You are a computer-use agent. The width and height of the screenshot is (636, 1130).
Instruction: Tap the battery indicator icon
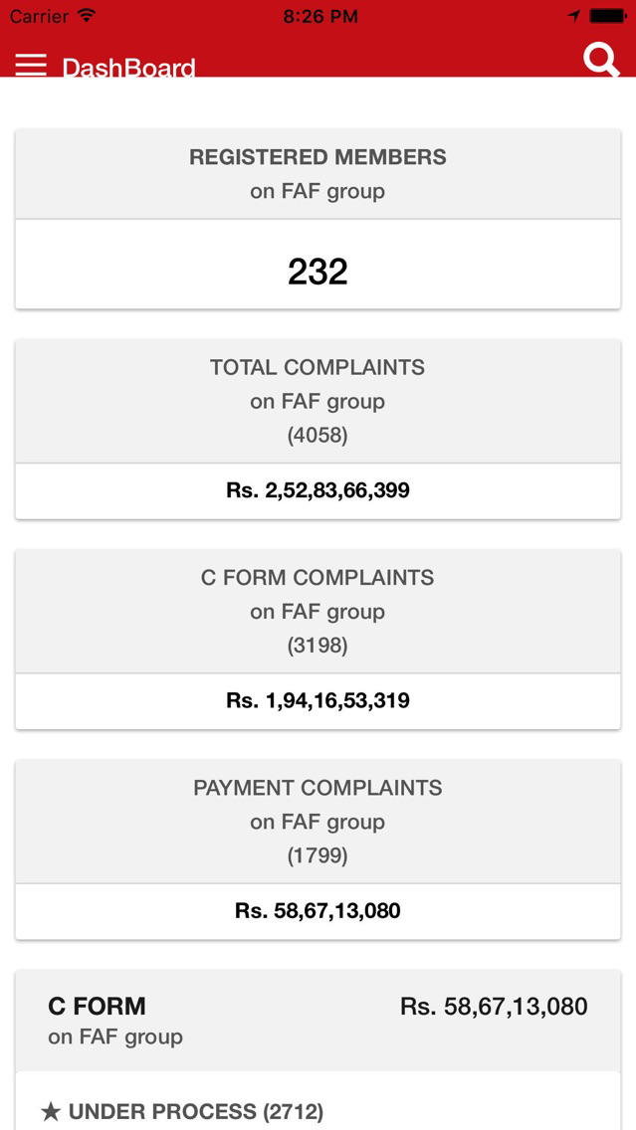point(607,15)
